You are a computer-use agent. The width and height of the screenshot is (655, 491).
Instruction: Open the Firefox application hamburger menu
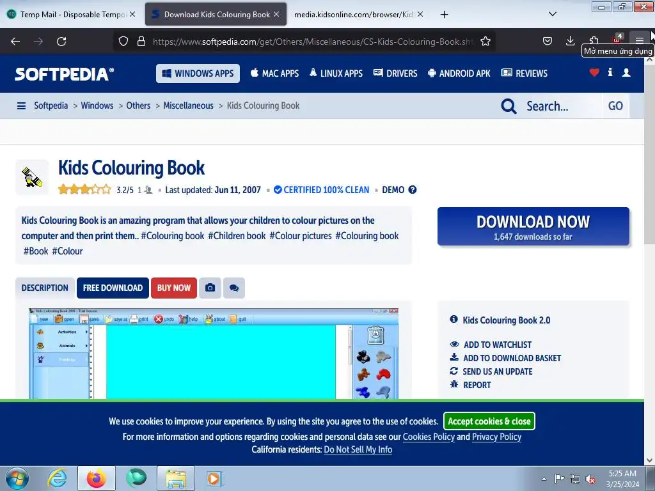click(639, 40)
